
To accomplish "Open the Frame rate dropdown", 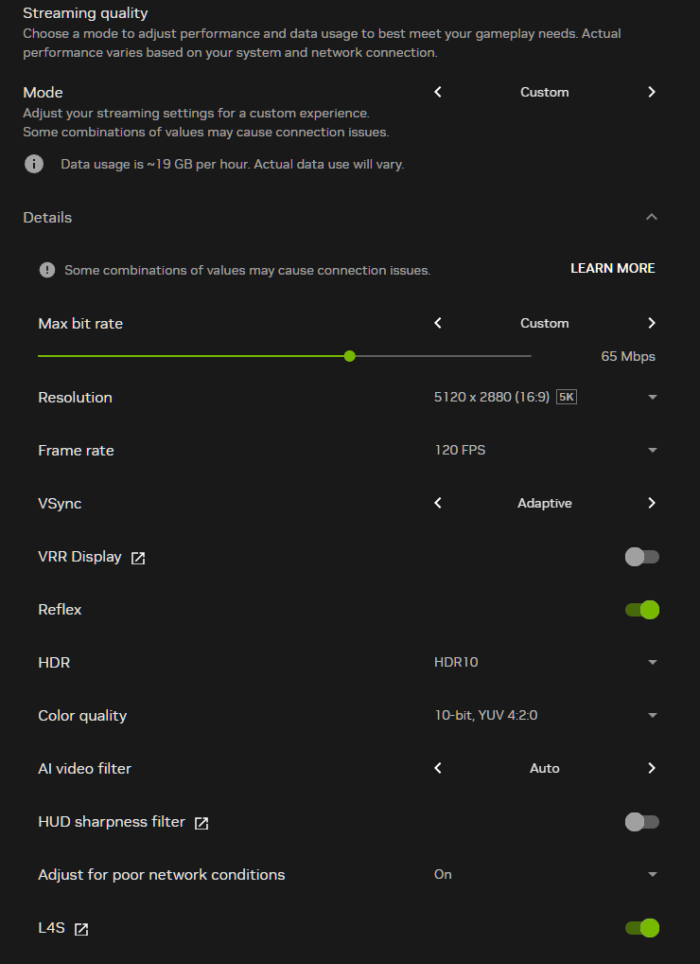I will click(652, 450).
